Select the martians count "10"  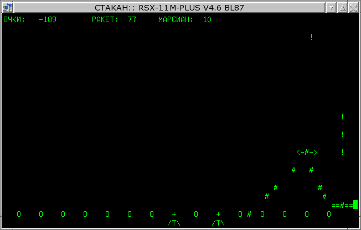(x=207, y=19)
